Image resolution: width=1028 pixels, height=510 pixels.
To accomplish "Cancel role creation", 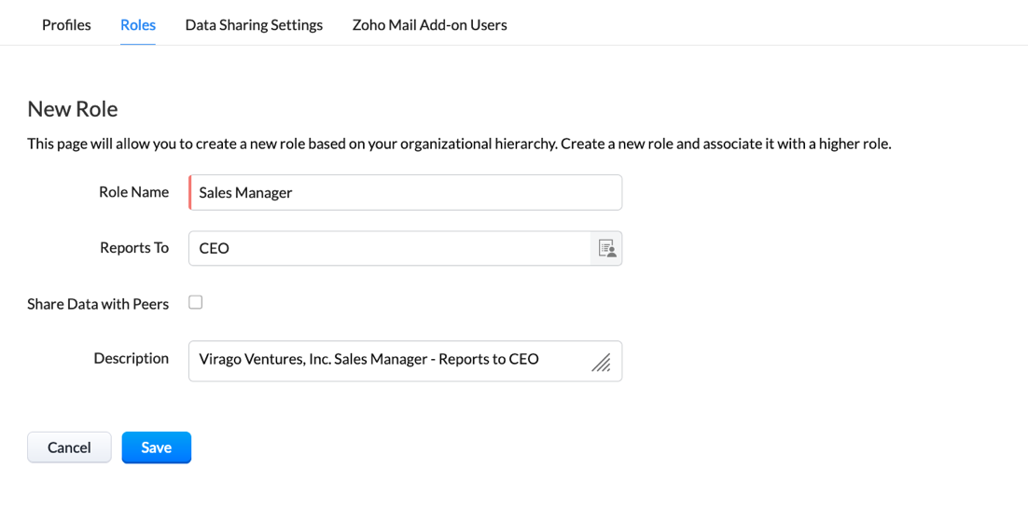I will point(69,448).
